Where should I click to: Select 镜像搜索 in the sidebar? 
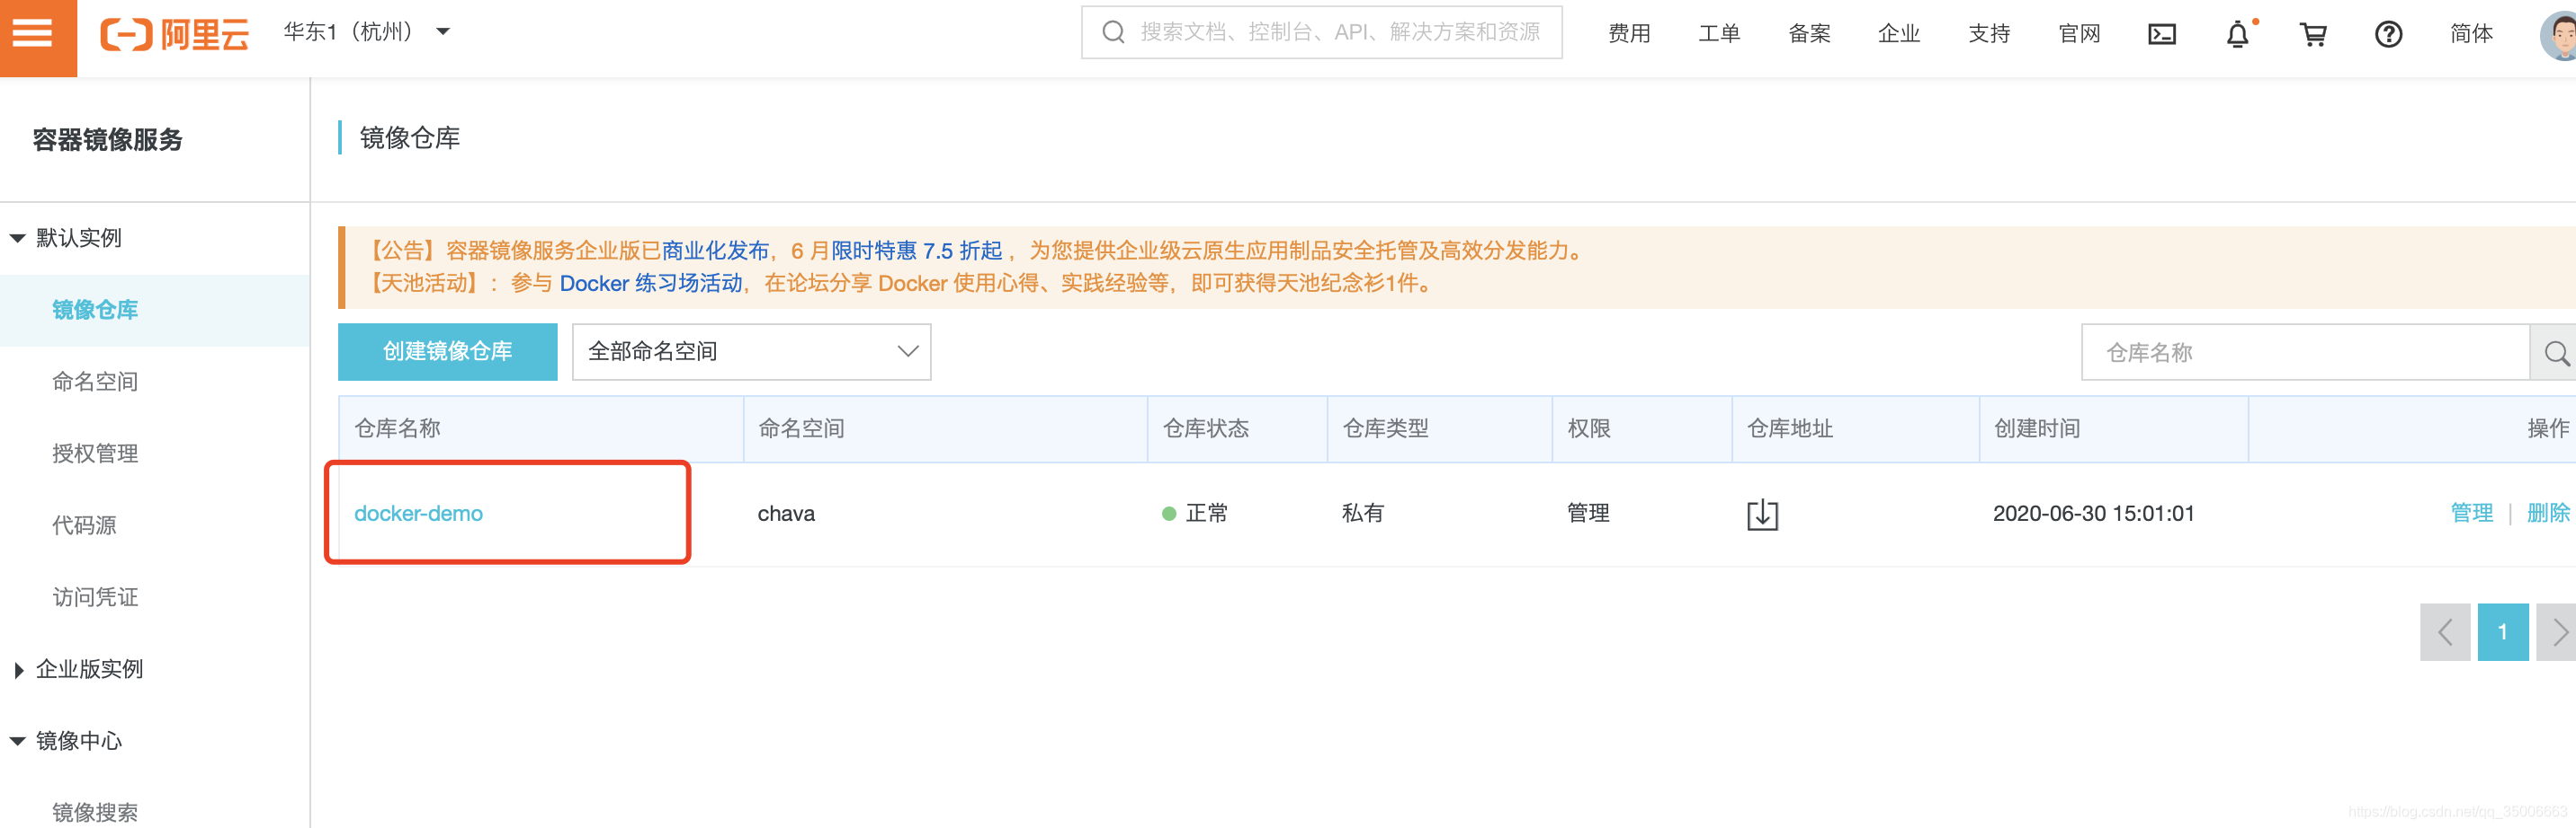coord(95,812)
